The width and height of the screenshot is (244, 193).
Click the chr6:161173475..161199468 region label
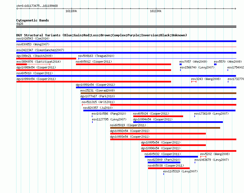click(x=37, y=6)
